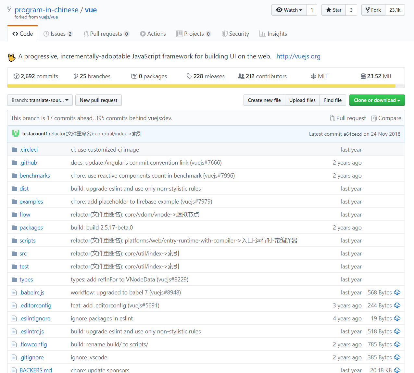
Task: View the 2,692 commits
Action: point(36,76)
